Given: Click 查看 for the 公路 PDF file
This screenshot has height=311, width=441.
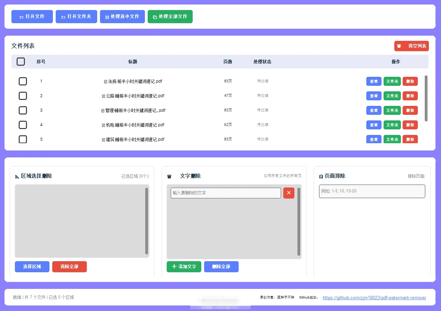Looking at the screenshot, I should pos(374,96).
